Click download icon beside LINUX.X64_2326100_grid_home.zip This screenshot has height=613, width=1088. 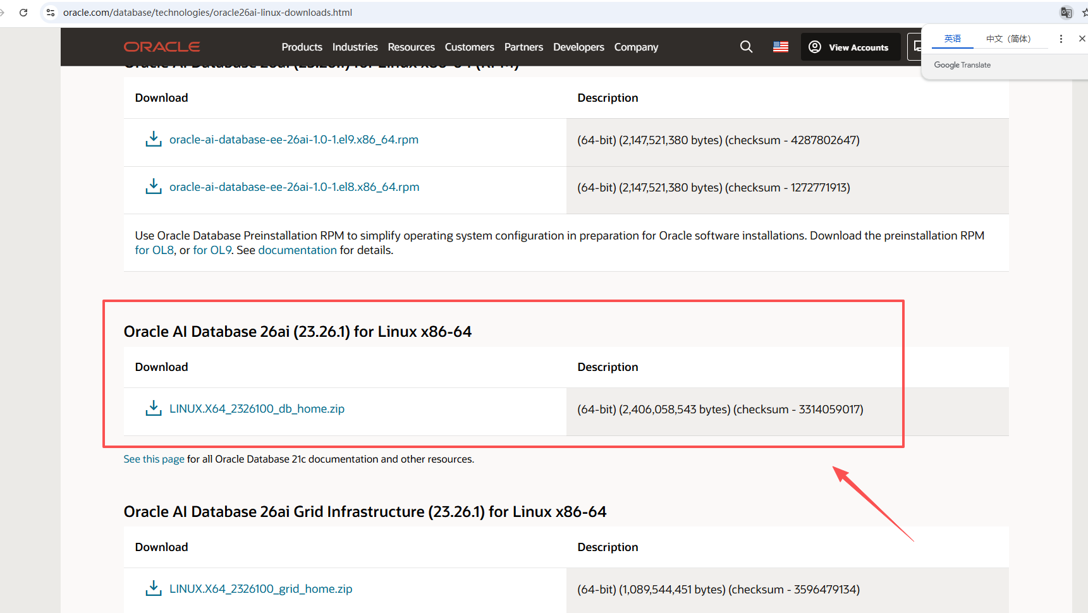[x=154, y=588]
